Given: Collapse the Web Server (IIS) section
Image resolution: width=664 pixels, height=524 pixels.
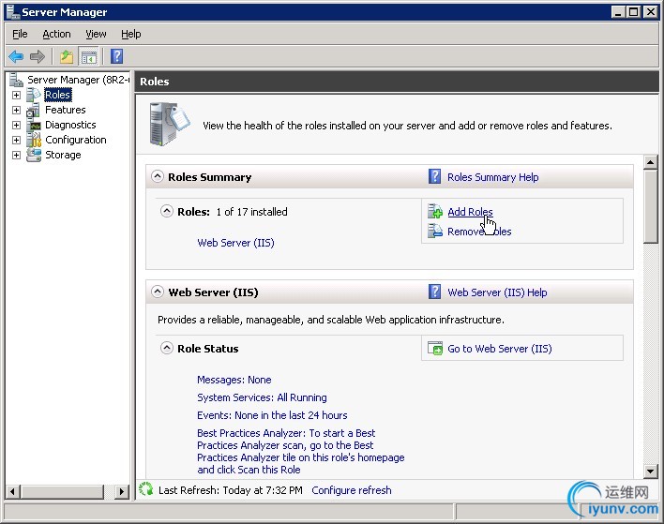Looking at the screenshot, I should click(158, 292).
